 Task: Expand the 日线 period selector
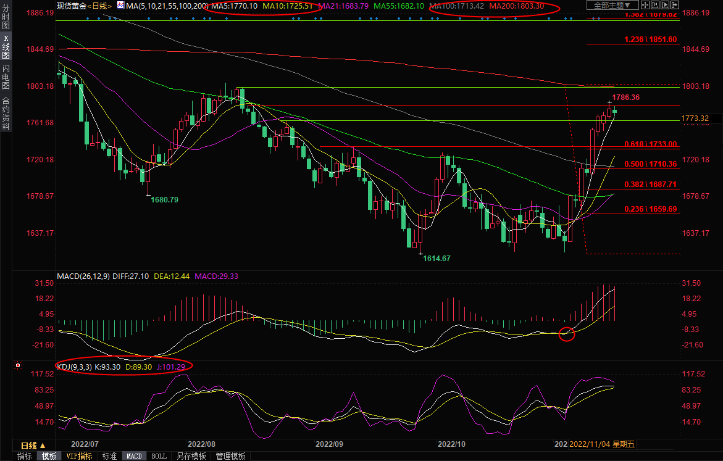33,446
